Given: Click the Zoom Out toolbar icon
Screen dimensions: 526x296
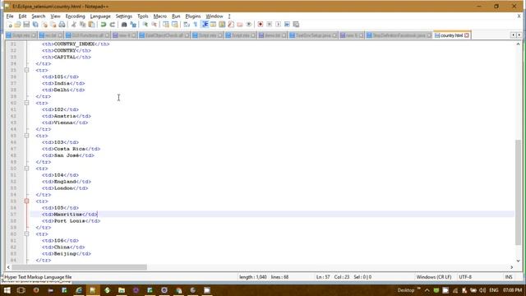Looking at the screenshot, I should coord(154,25).
